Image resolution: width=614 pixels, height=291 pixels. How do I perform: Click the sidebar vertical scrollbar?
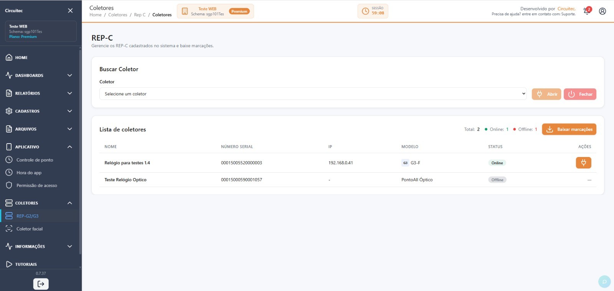coord(80,152)
